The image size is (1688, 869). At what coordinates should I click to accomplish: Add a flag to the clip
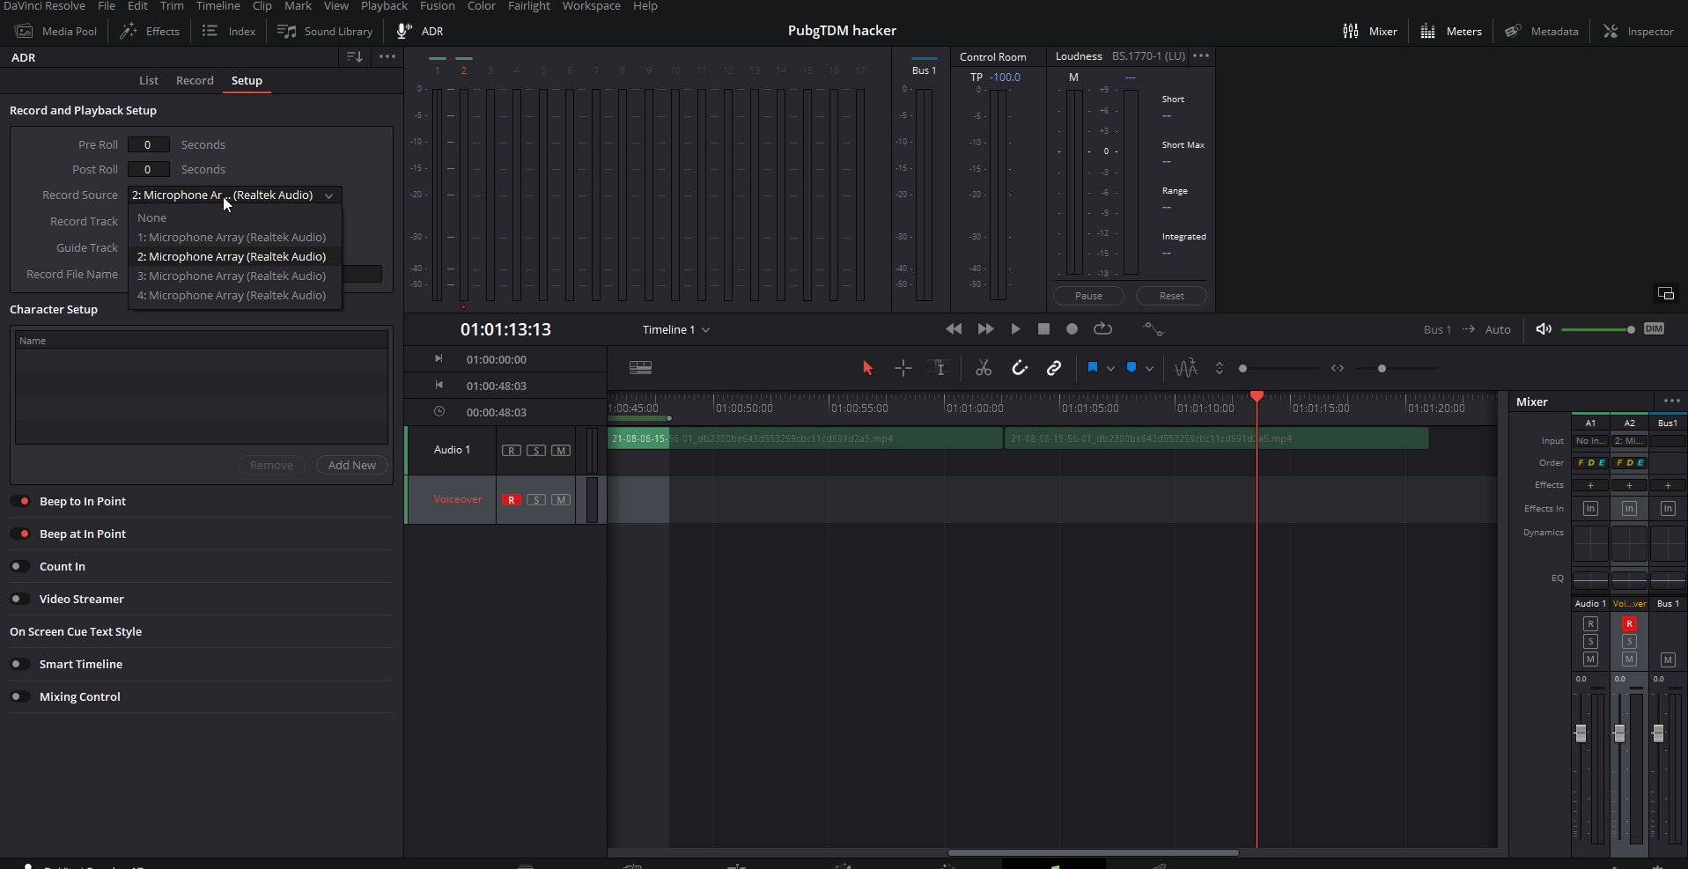pyautogui.click(x=1093, y=368)
